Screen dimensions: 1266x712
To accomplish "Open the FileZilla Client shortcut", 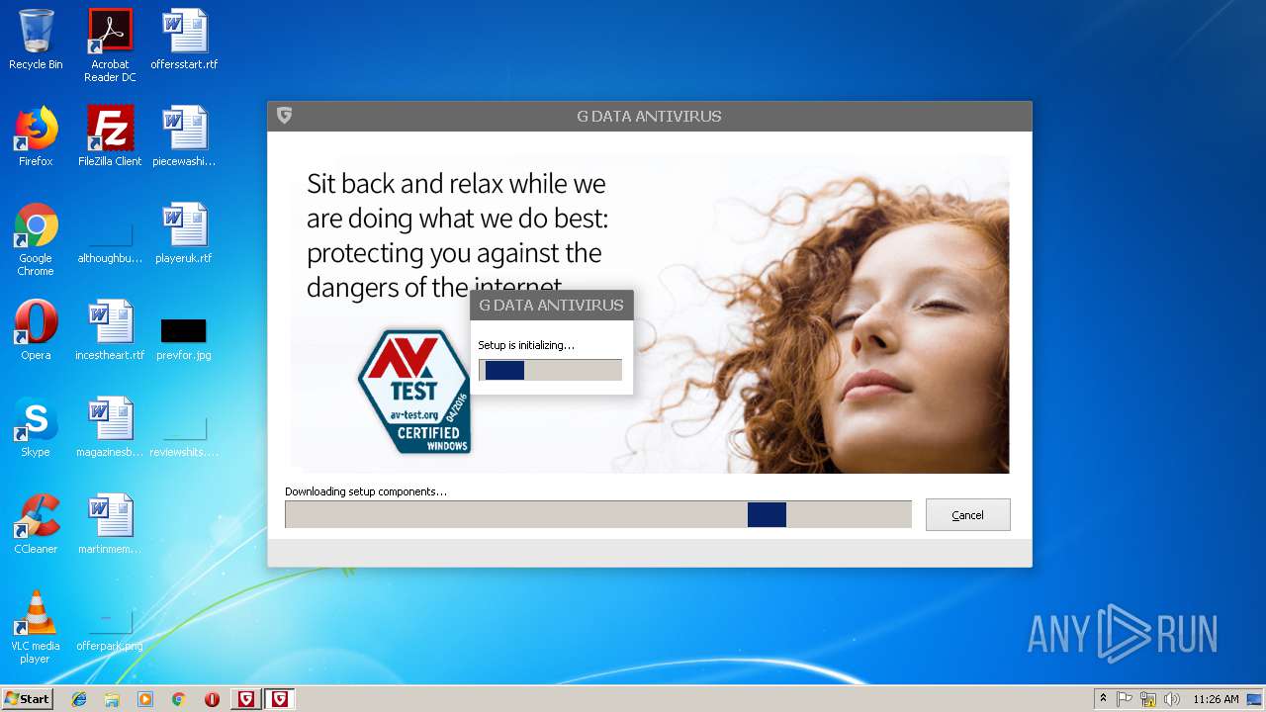I will click(x=110, y=136).
